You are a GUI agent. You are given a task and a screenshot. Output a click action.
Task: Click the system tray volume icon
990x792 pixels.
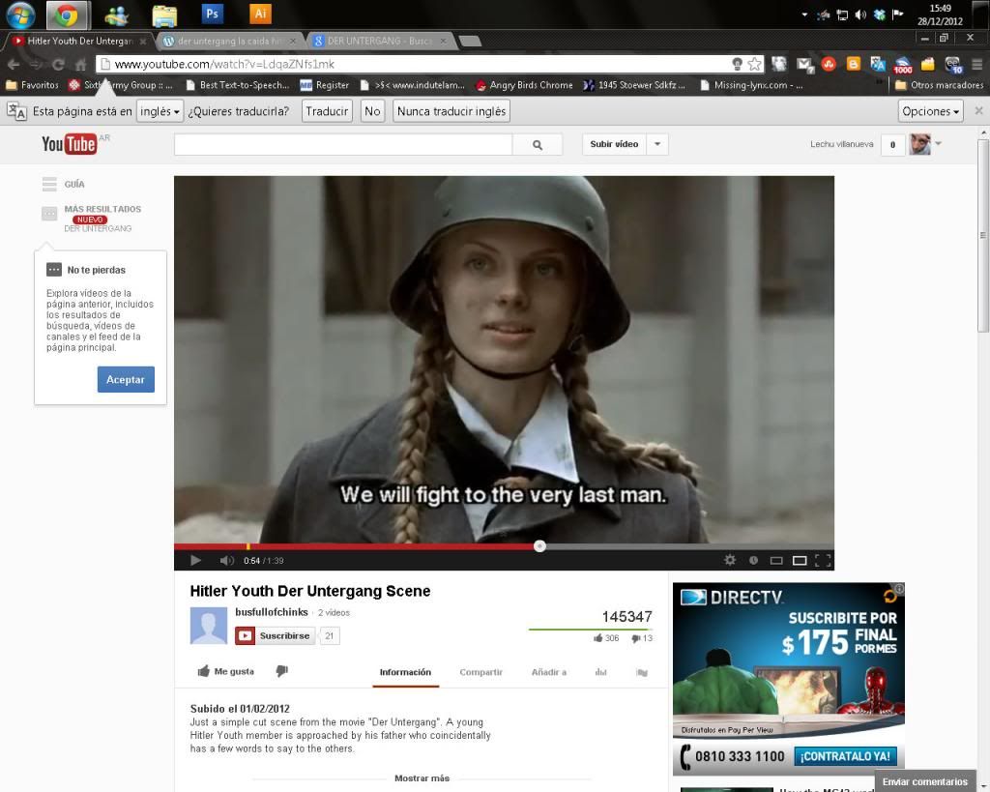pos(859,15)
